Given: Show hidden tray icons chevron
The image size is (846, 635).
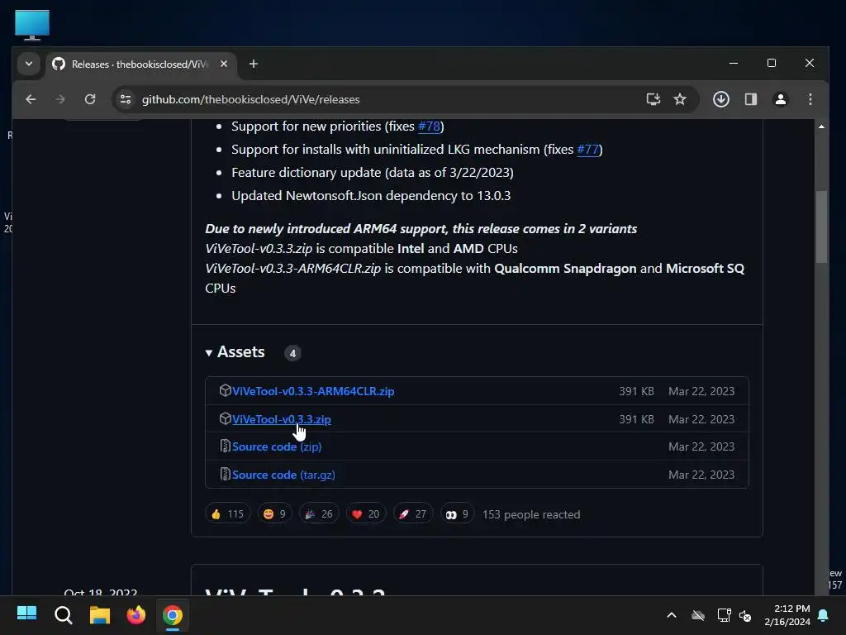Looking at the screenshot, I should [x=672, y=615].
